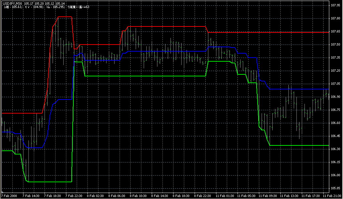Click the 106.30 price axis label
Viewport: 343px width, 199px height.
[x=336, y=149]
